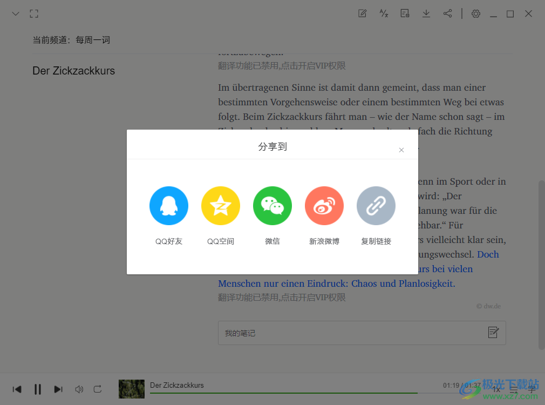Click the download icon in top toolbar
The width and height of the screenshot is (545, 405).
(x=426, y=13)
